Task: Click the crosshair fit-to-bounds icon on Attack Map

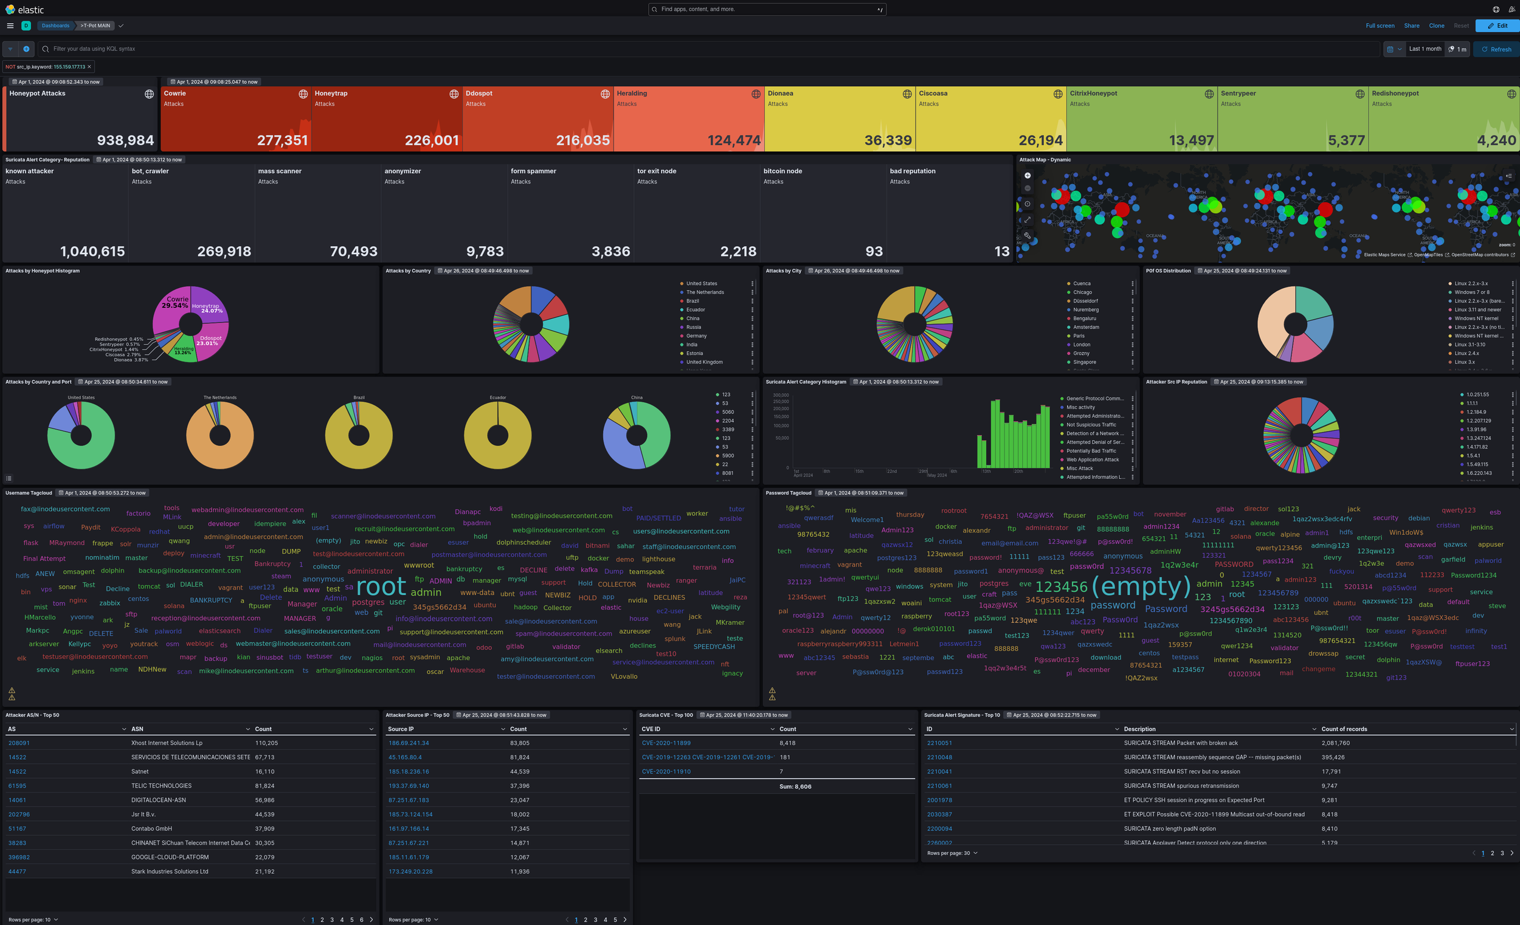Action: pyautogui.click(x=1028, y=204)
